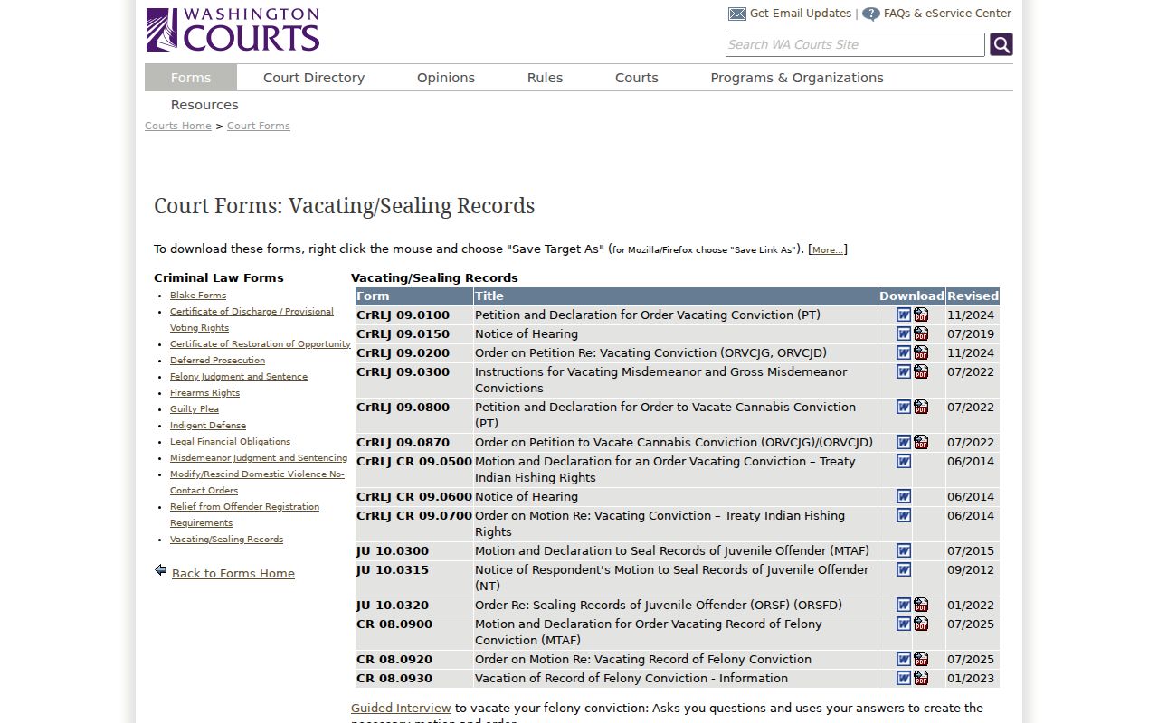Go to Deferred Prosecution forms

pos(217,361)
